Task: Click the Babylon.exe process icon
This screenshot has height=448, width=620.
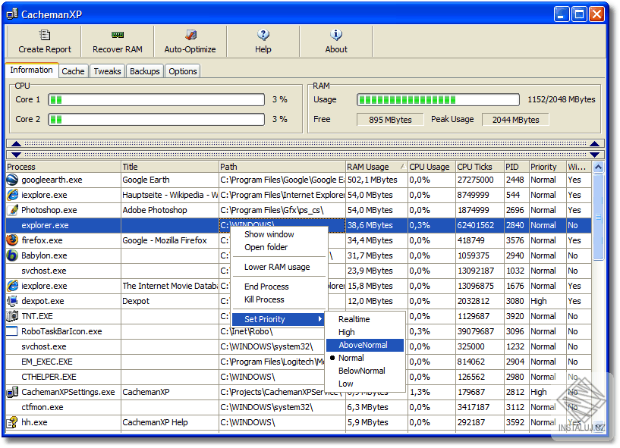Action: 12,255
